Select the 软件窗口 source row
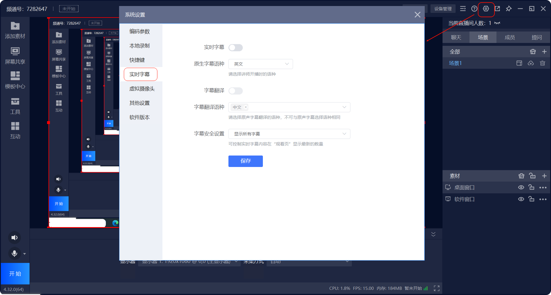 tap(496, 199)
